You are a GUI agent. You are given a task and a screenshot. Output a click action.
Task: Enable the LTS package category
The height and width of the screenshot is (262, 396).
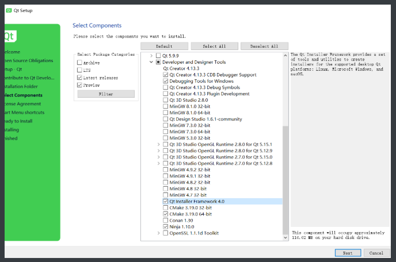(x=79, y=70)
